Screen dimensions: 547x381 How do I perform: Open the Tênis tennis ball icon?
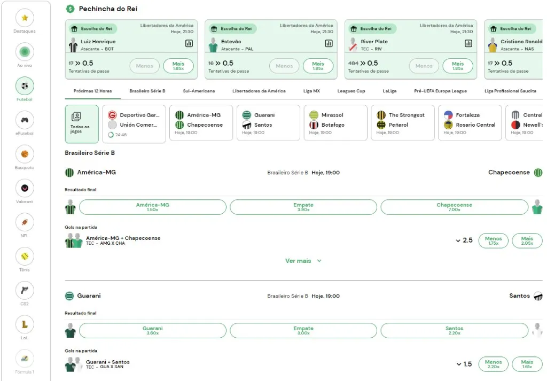click(25, 256)
